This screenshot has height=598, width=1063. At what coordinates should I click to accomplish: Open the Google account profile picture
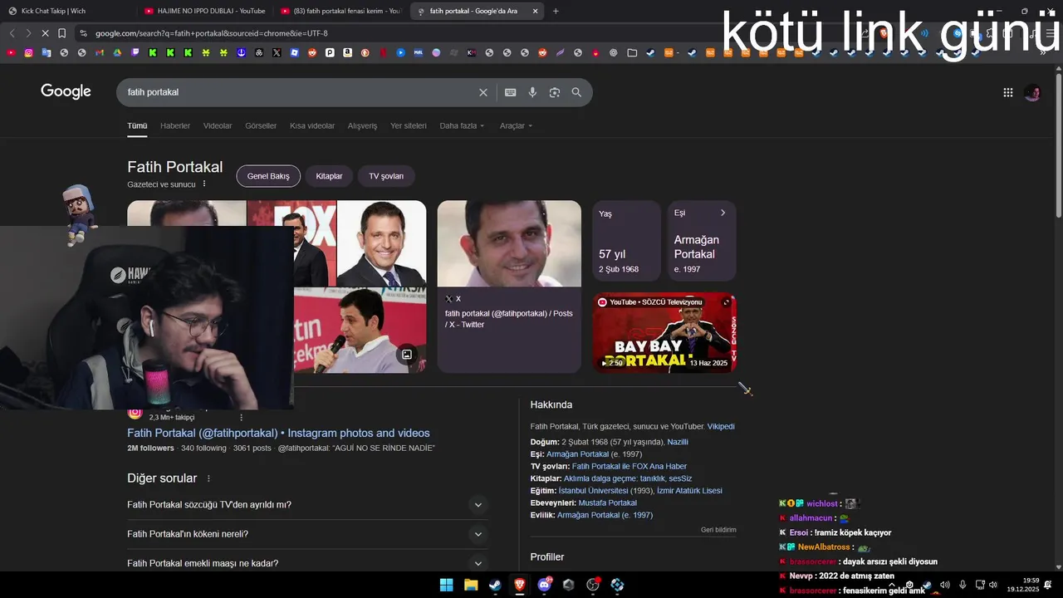click(1032, 93)
